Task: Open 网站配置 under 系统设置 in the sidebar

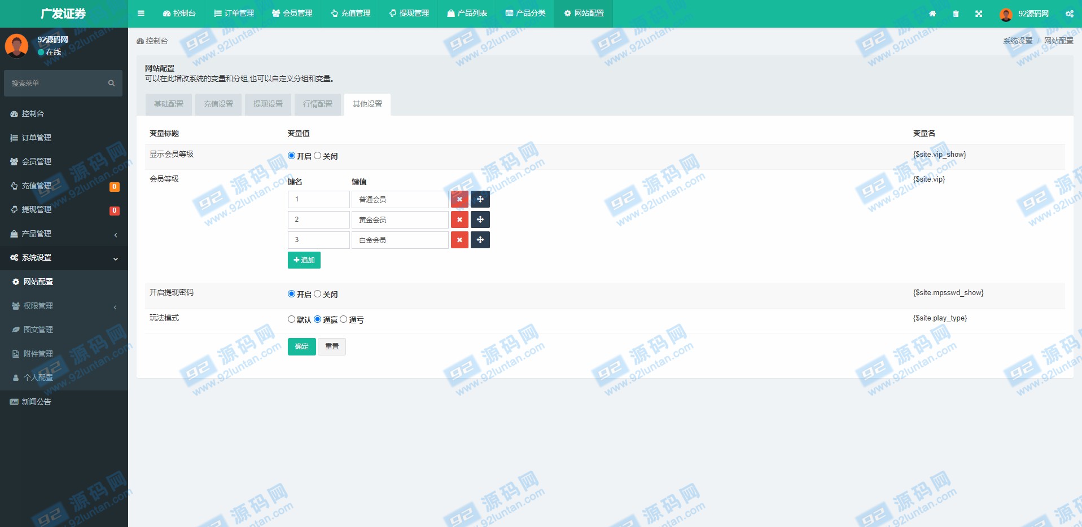Action: click(x=64, y=282)
